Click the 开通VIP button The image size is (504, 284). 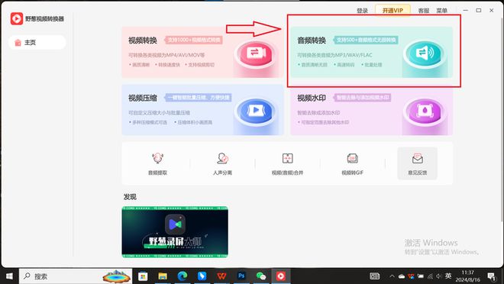pyautogui.click(x=393, y=10)
